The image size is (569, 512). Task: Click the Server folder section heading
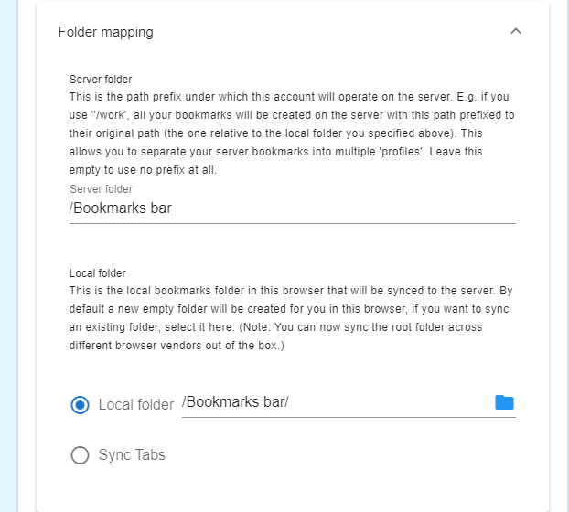(101, 80)
